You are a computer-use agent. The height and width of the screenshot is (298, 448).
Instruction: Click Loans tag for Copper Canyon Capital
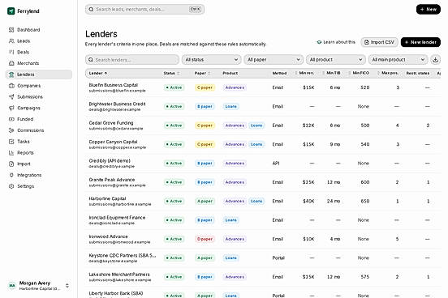click(256, 144)
